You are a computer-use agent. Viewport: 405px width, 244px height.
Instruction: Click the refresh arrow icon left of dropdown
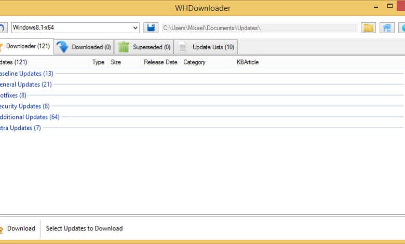tap(3, 28)
